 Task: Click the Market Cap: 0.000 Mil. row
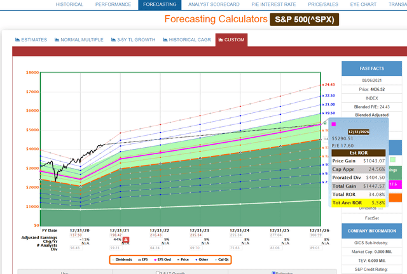[371, 252]
